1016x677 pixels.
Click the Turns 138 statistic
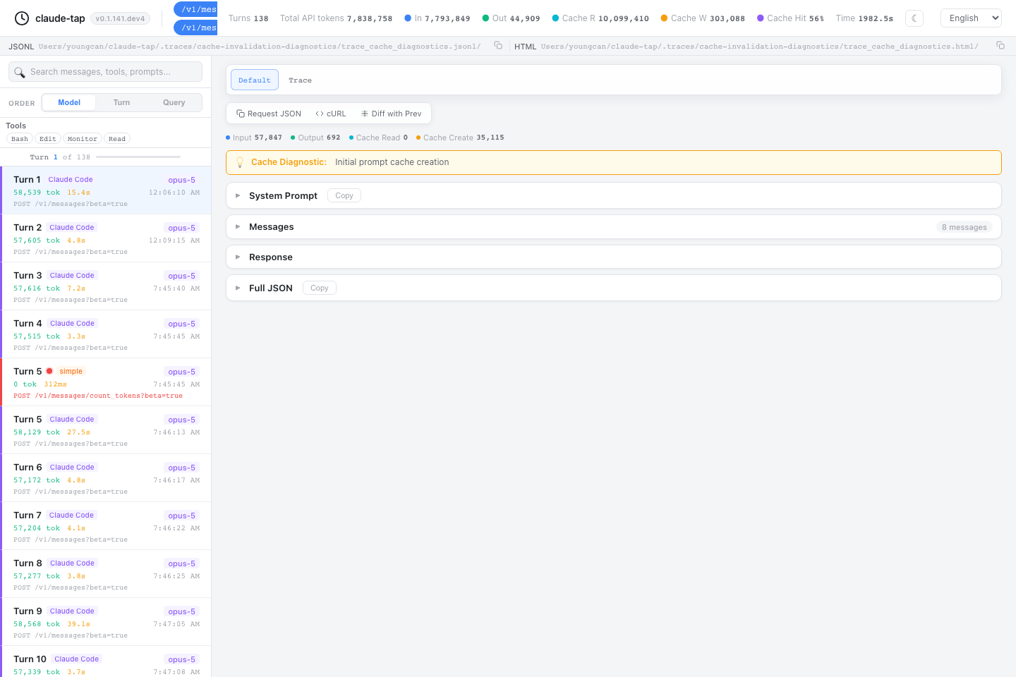248,18
